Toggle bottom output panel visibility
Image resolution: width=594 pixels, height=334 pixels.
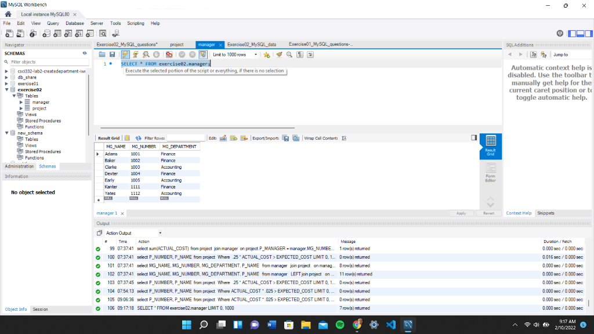click(x=580, y=34)
